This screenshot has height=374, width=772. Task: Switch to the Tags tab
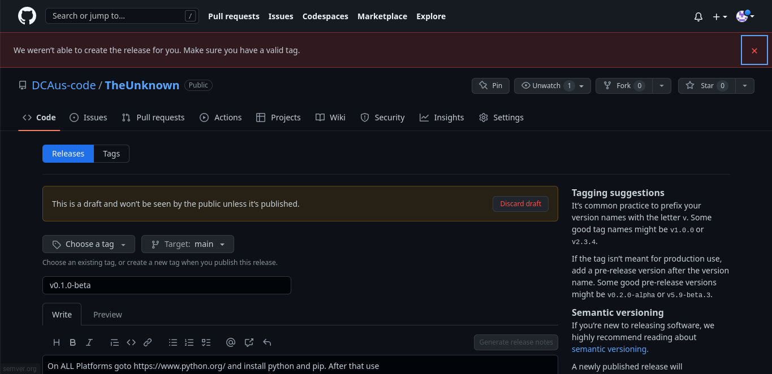[111, 154]
